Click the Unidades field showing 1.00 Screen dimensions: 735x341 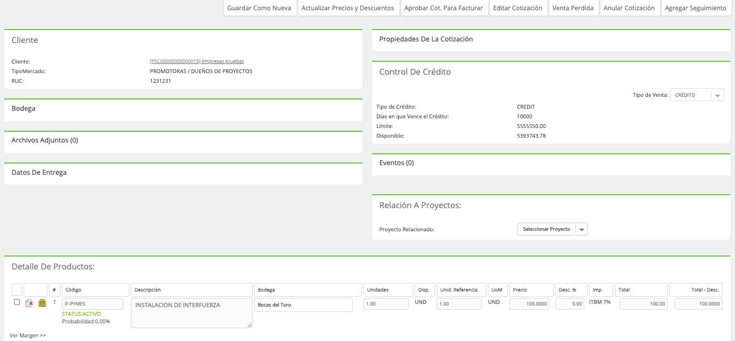[x=386, y=304]
